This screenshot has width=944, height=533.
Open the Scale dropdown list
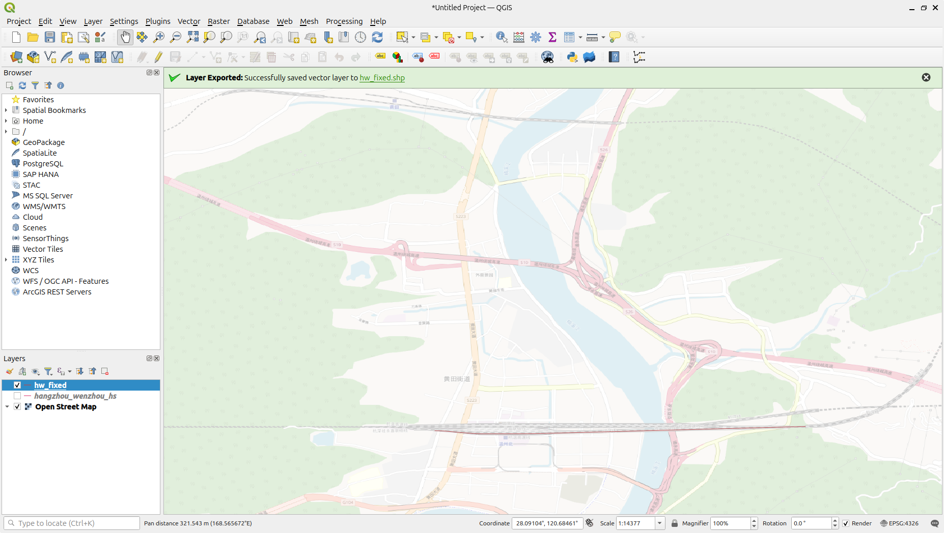pos(660,523)
